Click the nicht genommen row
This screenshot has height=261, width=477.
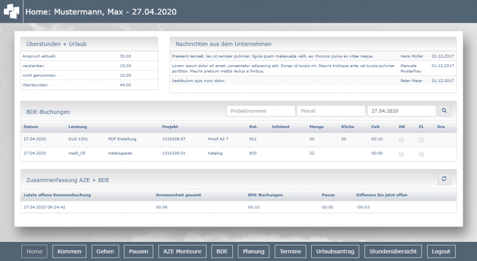tap(89, 75)
